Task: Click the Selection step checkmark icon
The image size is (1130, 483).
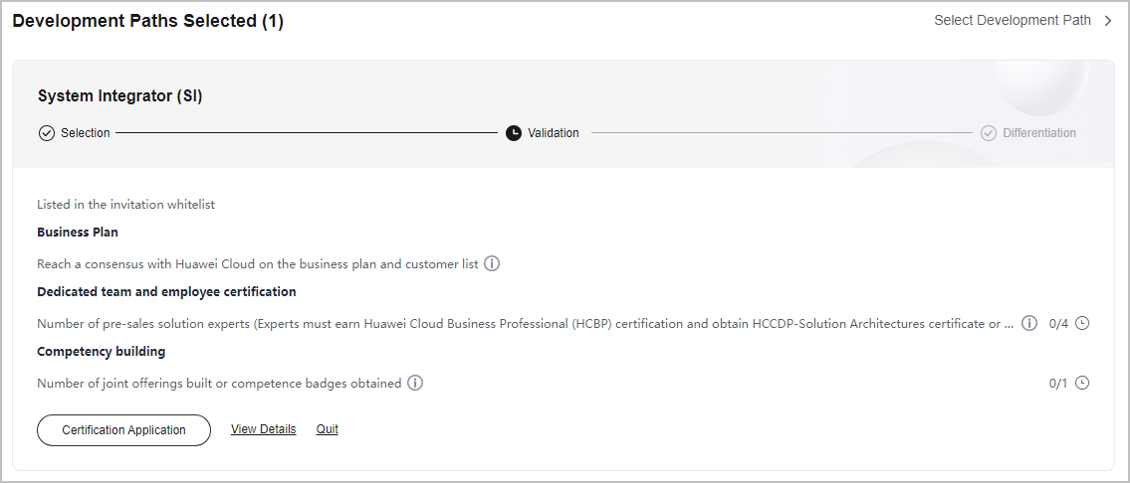Action: [x=46, y=133]
